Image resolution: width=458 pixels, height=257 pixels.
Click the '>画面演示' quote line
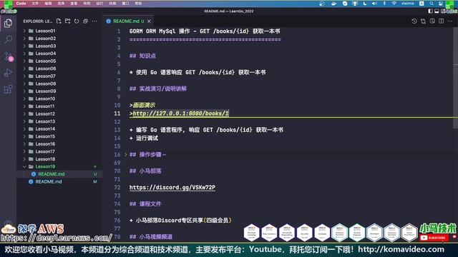tap(142, 105)
